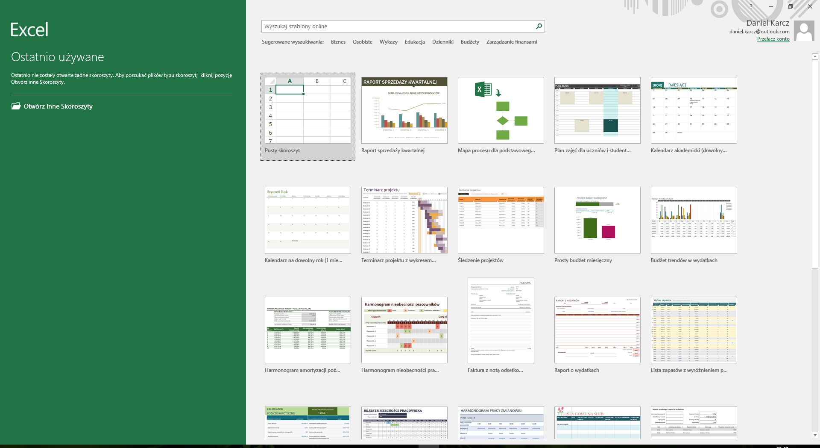
Task: Select the Biznes suggested search
Action: coord(338,42)
